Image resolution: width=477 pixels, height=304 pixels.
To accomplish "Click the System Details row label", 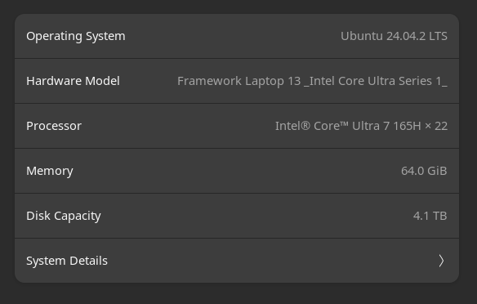I will 67,261.
